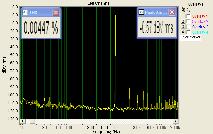Show Overlay 4 via its checkbox
Viewport: 213px width, 134px height.
coord(188,32)
